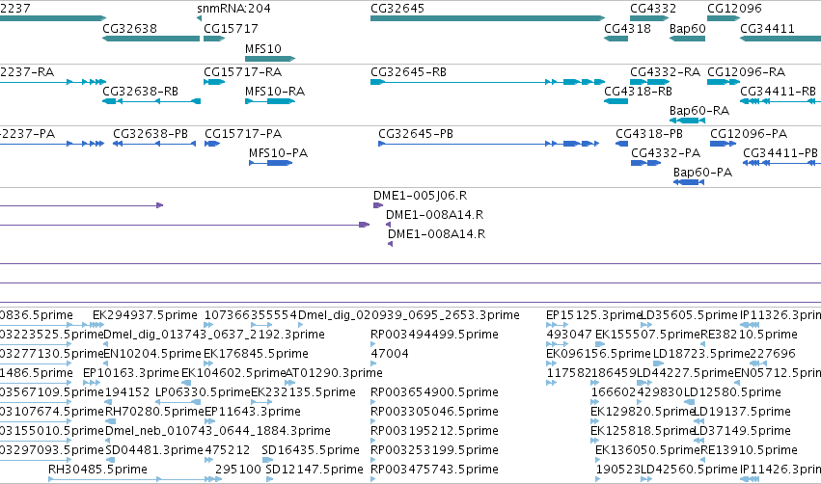Select the RP003494499.5prime EST label
Screen dimensions: 821x484
[x=434, y=334]
